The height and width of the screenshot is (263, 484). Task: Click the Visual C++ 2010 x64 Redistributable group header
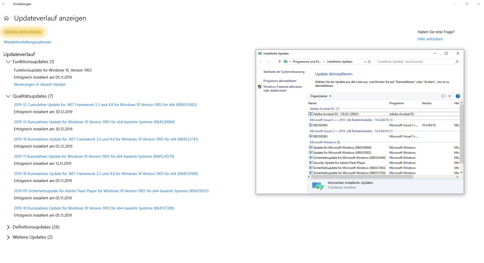click(351, 120)
